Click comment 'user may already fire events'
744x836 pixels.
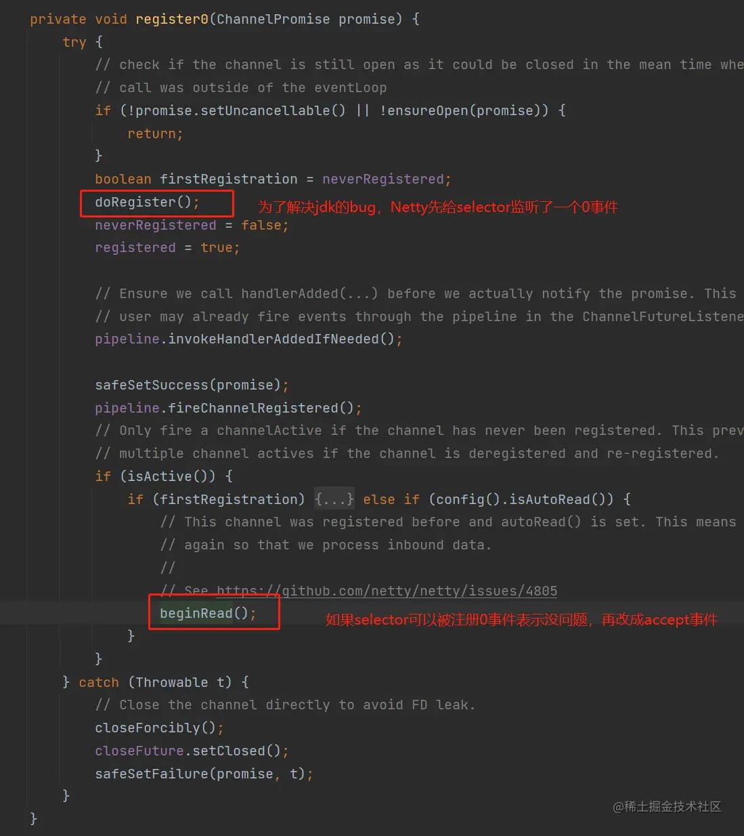pos(419,316)
